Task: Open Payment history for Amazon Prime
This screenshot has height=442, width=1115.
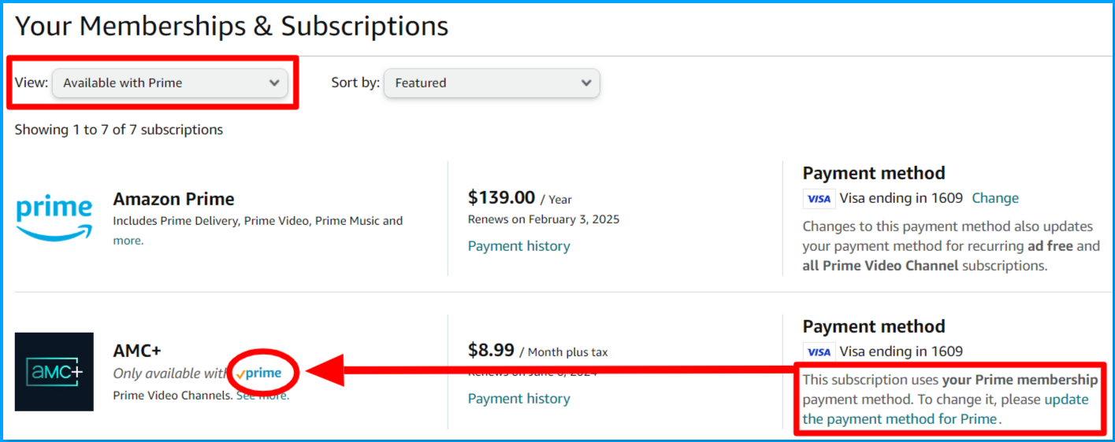Action: [518, 246]
